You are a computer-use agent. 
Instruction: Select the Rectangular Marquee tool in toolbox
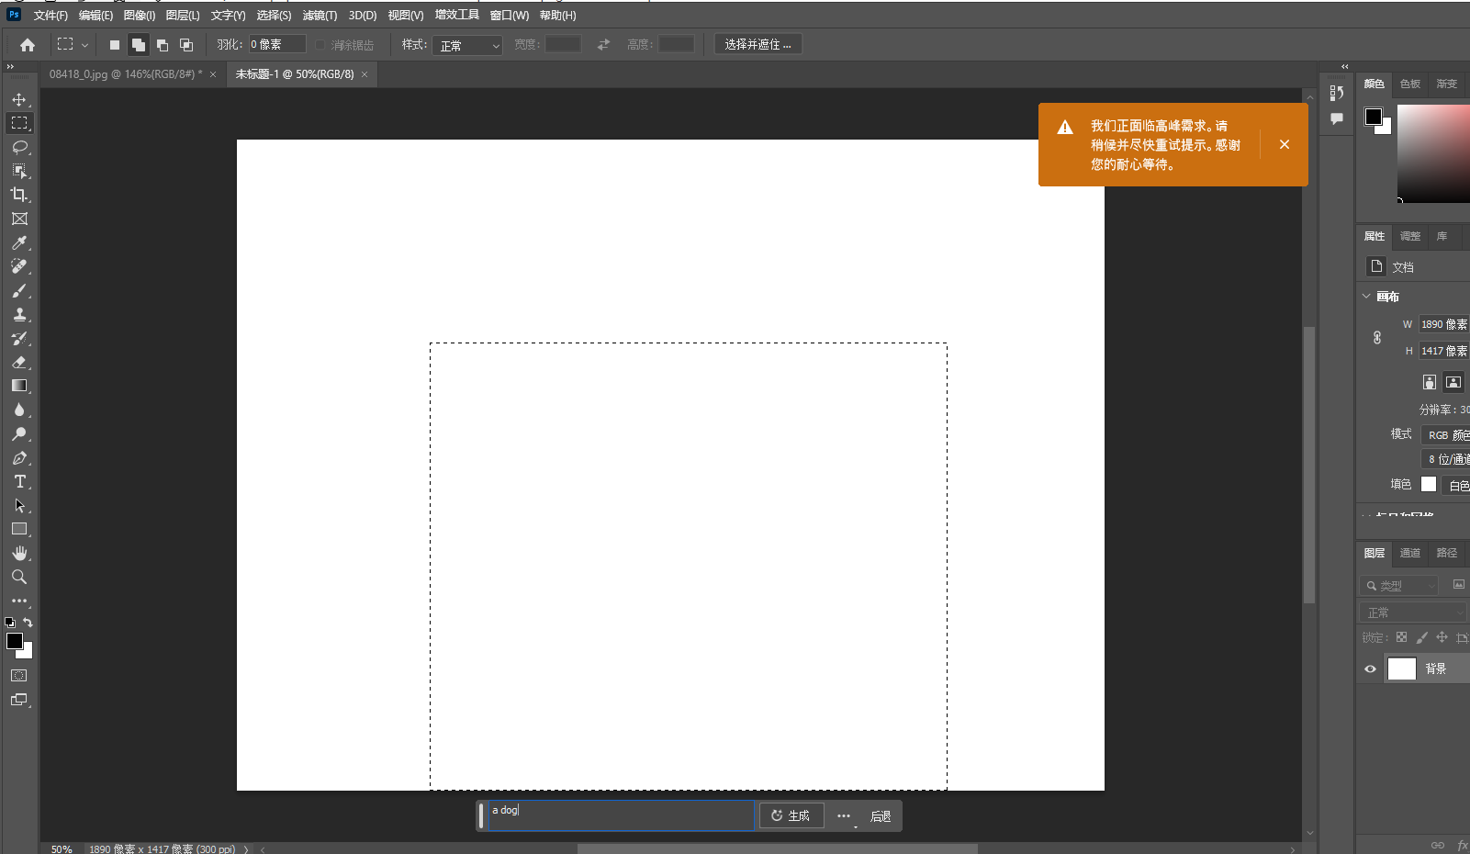point(19,123)
